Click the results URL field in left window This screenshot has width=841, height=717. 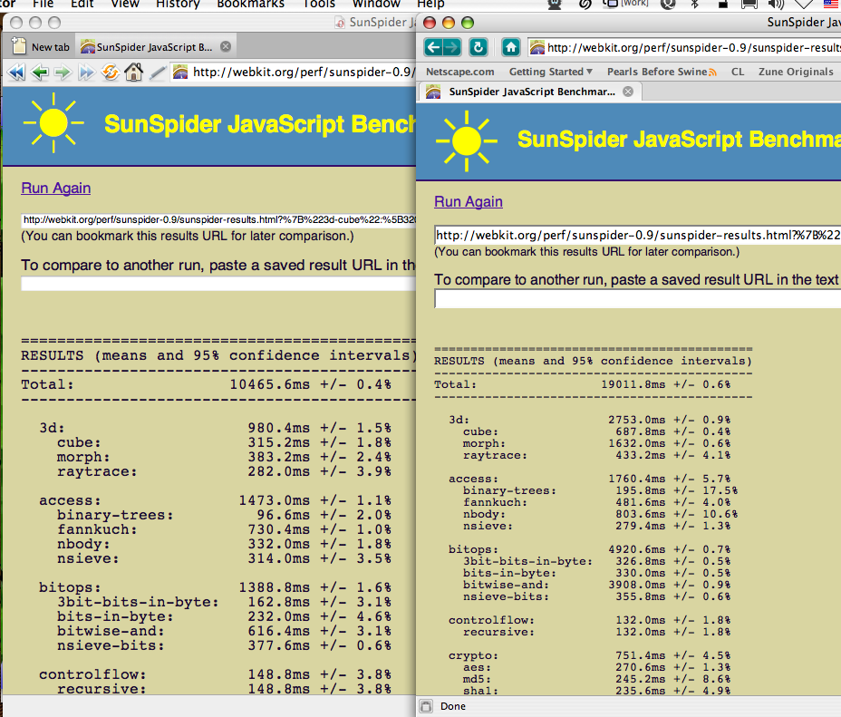pos(218,219)
